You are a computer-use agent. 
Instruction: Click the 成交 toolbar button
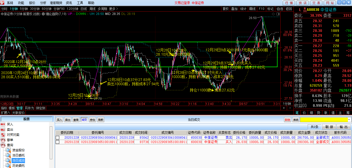coord(84,120)
